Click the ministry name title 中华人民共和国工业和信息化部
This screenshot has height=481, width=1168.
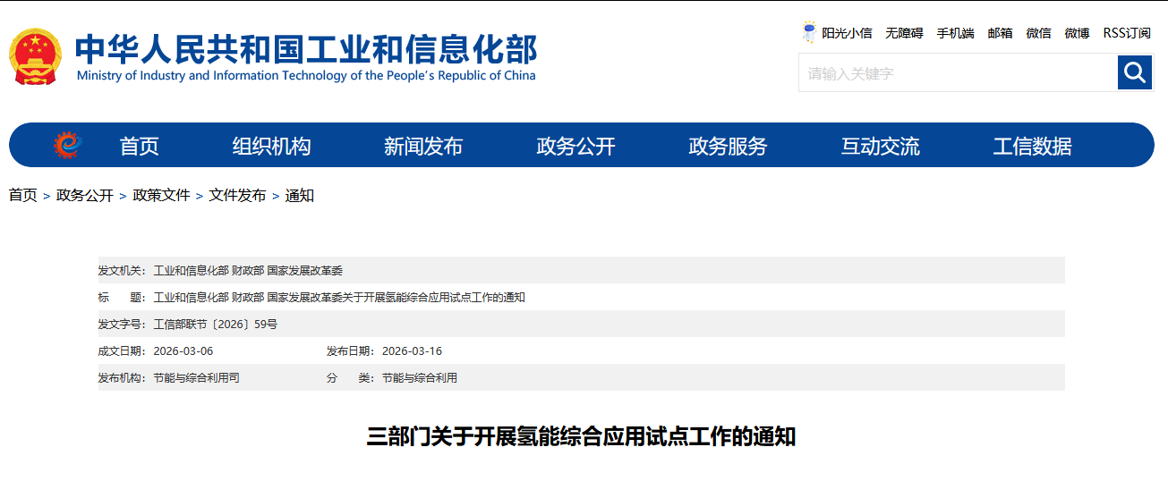tap(306, 48)
